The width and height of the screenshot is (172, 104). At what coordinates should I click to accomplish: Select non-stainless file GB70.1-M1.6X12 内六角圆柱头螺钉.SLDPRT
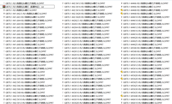click(26, 58)
